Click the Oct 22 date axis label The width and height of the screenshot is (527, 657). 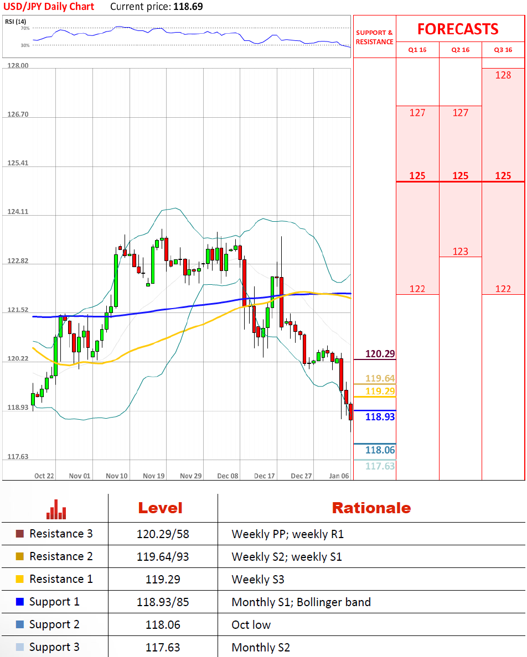(44, 476)
